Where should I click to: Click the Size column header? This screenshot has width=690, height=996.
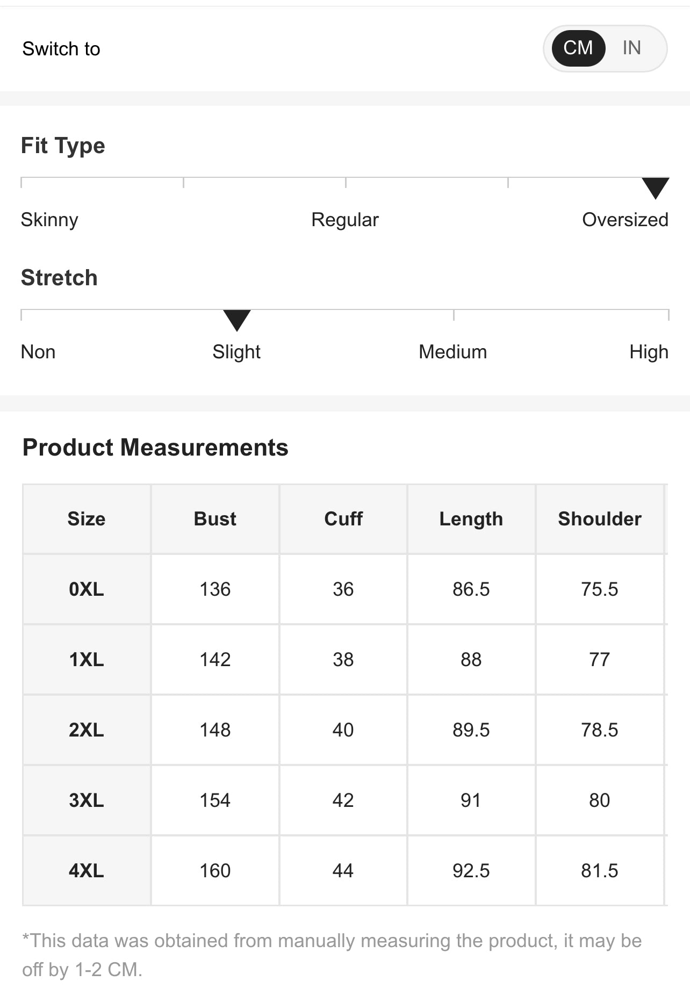(x=86, y=519)
